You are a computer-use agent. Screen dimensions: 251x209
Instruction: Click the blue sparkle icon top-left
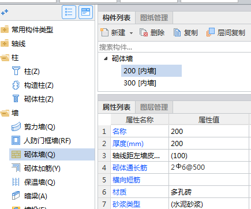5,12
